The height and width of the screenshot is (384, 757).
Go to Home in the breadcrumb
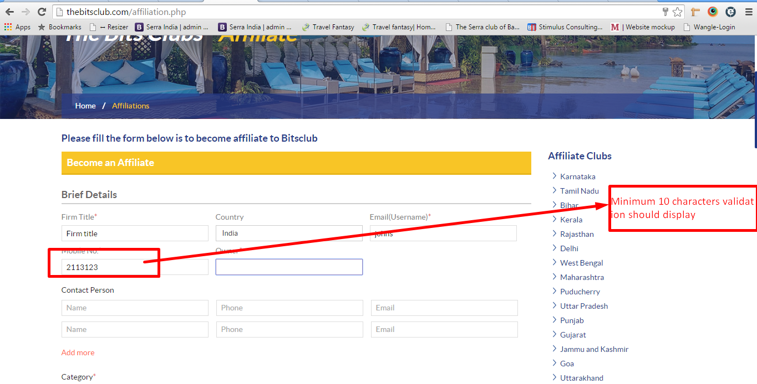tap(85, 106)
